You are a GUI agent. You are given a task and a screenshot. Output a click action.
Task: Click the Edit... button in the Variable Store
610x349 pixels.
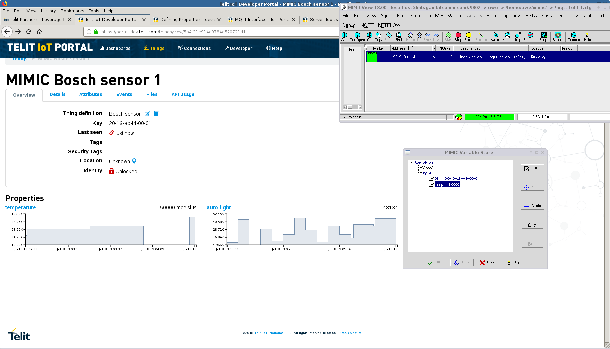(533, 168)
